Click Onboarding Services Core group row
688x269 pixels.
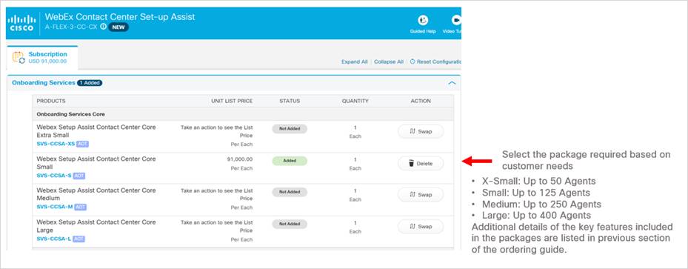[243, 114]
